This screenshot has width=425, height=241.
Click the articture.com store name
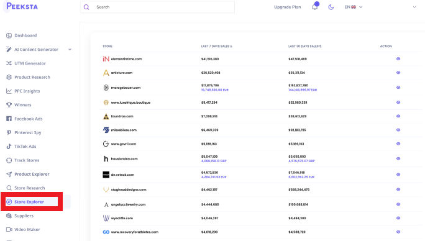coord(122,73)
